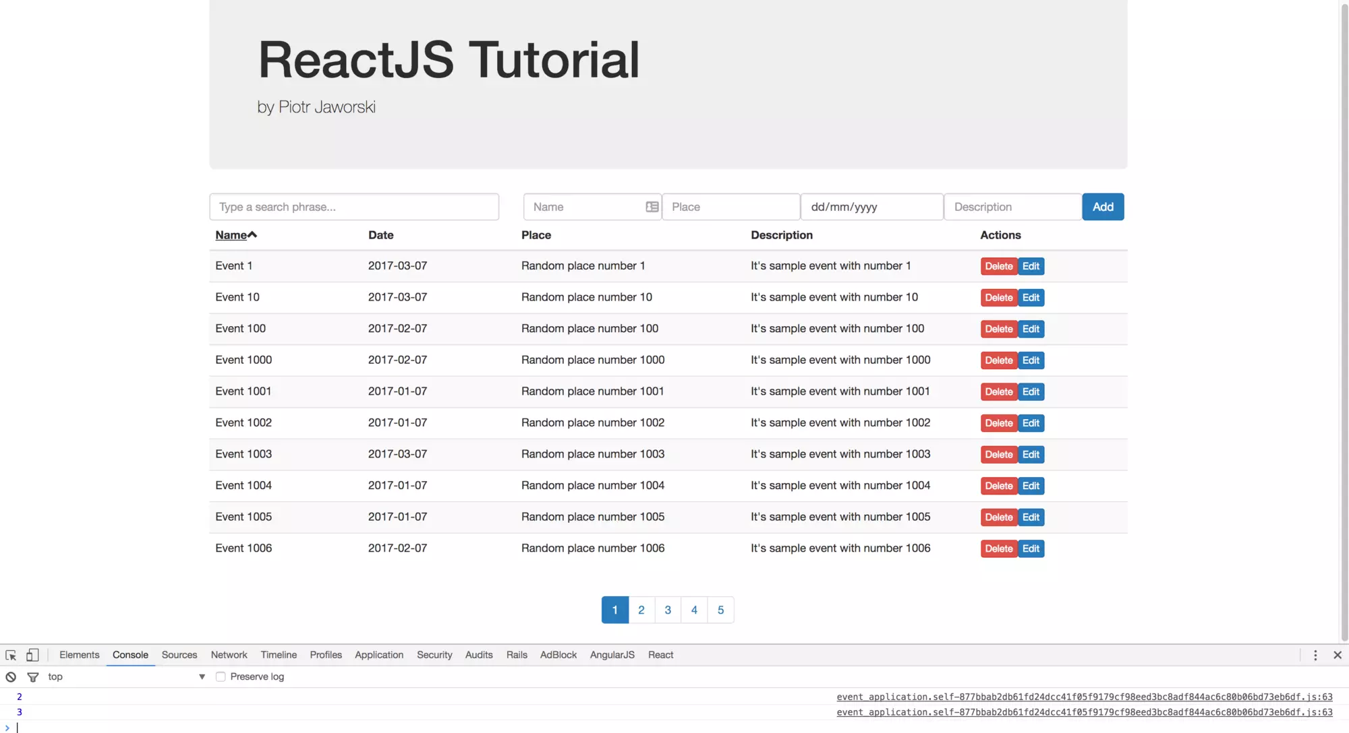Open the DevTools three-dot menu
The image size is (1349, 733).
pos(1315,655)
